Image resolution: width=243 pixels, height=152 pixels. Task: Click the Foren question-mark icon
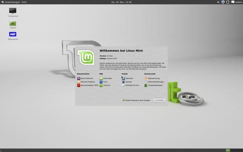[x=101, y=82]
